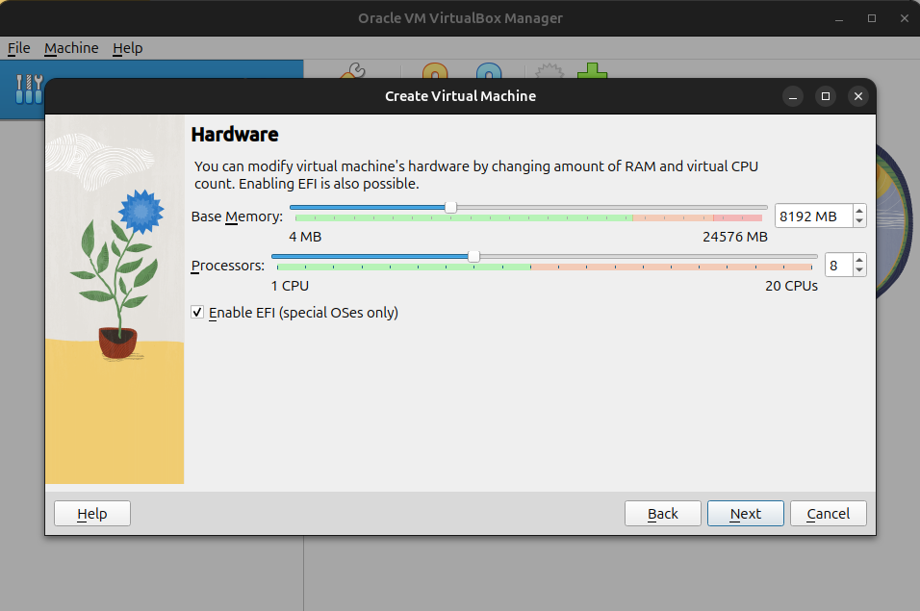Click the Processors slider handle

click(473, 257)
